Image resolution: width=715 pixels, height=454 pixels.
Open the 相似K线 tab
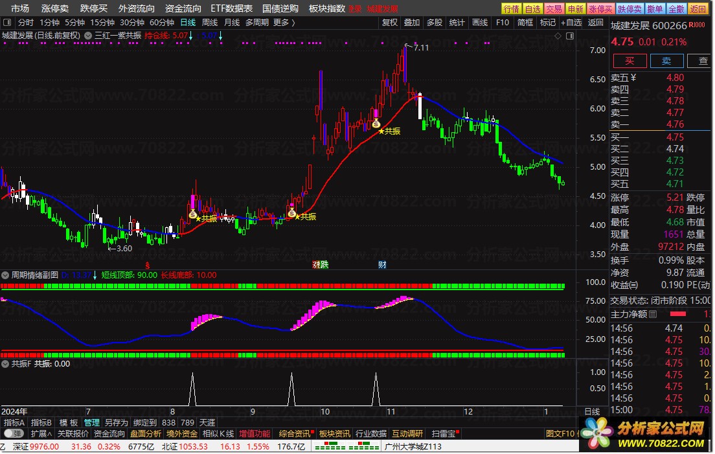(x=218, y=433)
